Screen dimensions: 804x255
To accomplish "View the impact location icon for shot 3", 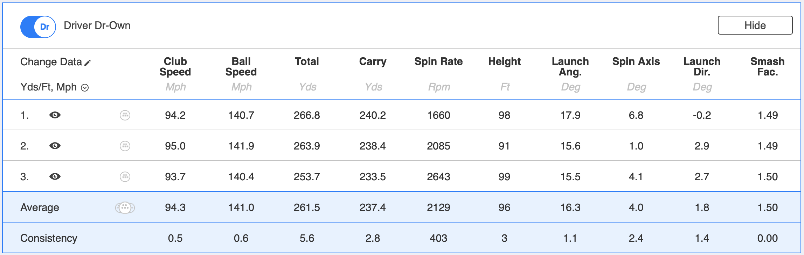I will tap(125, 176).
